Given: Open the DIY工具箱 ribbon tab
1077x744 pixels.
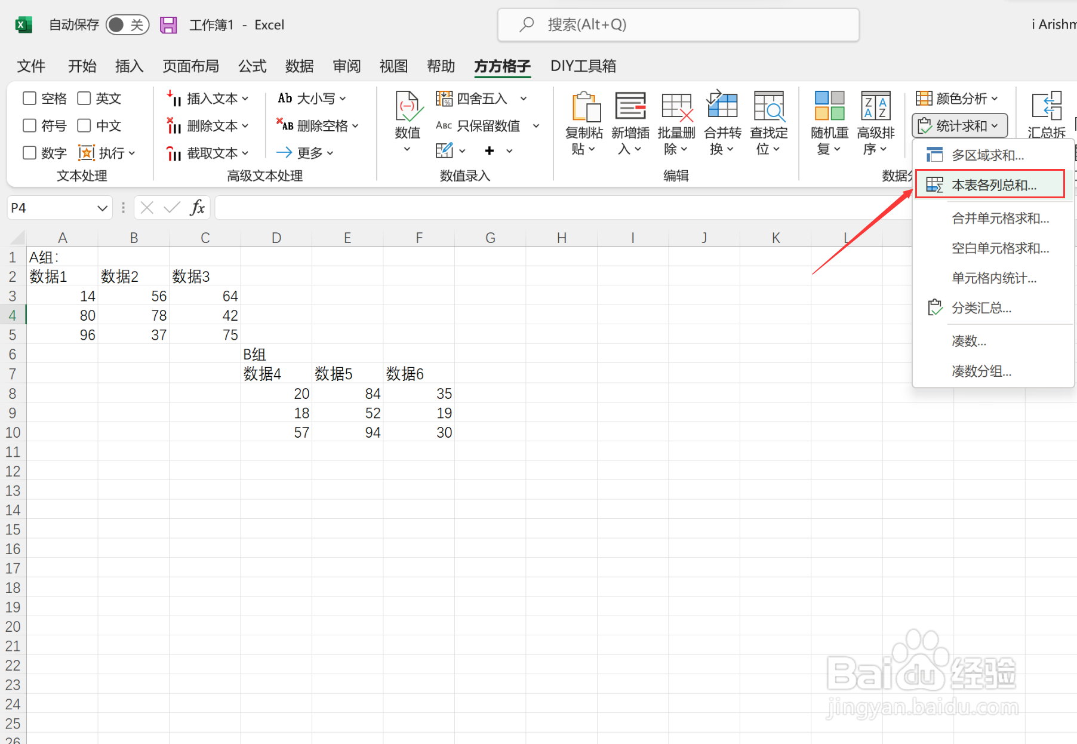Looking at the screenshot, I should point(583,66).
